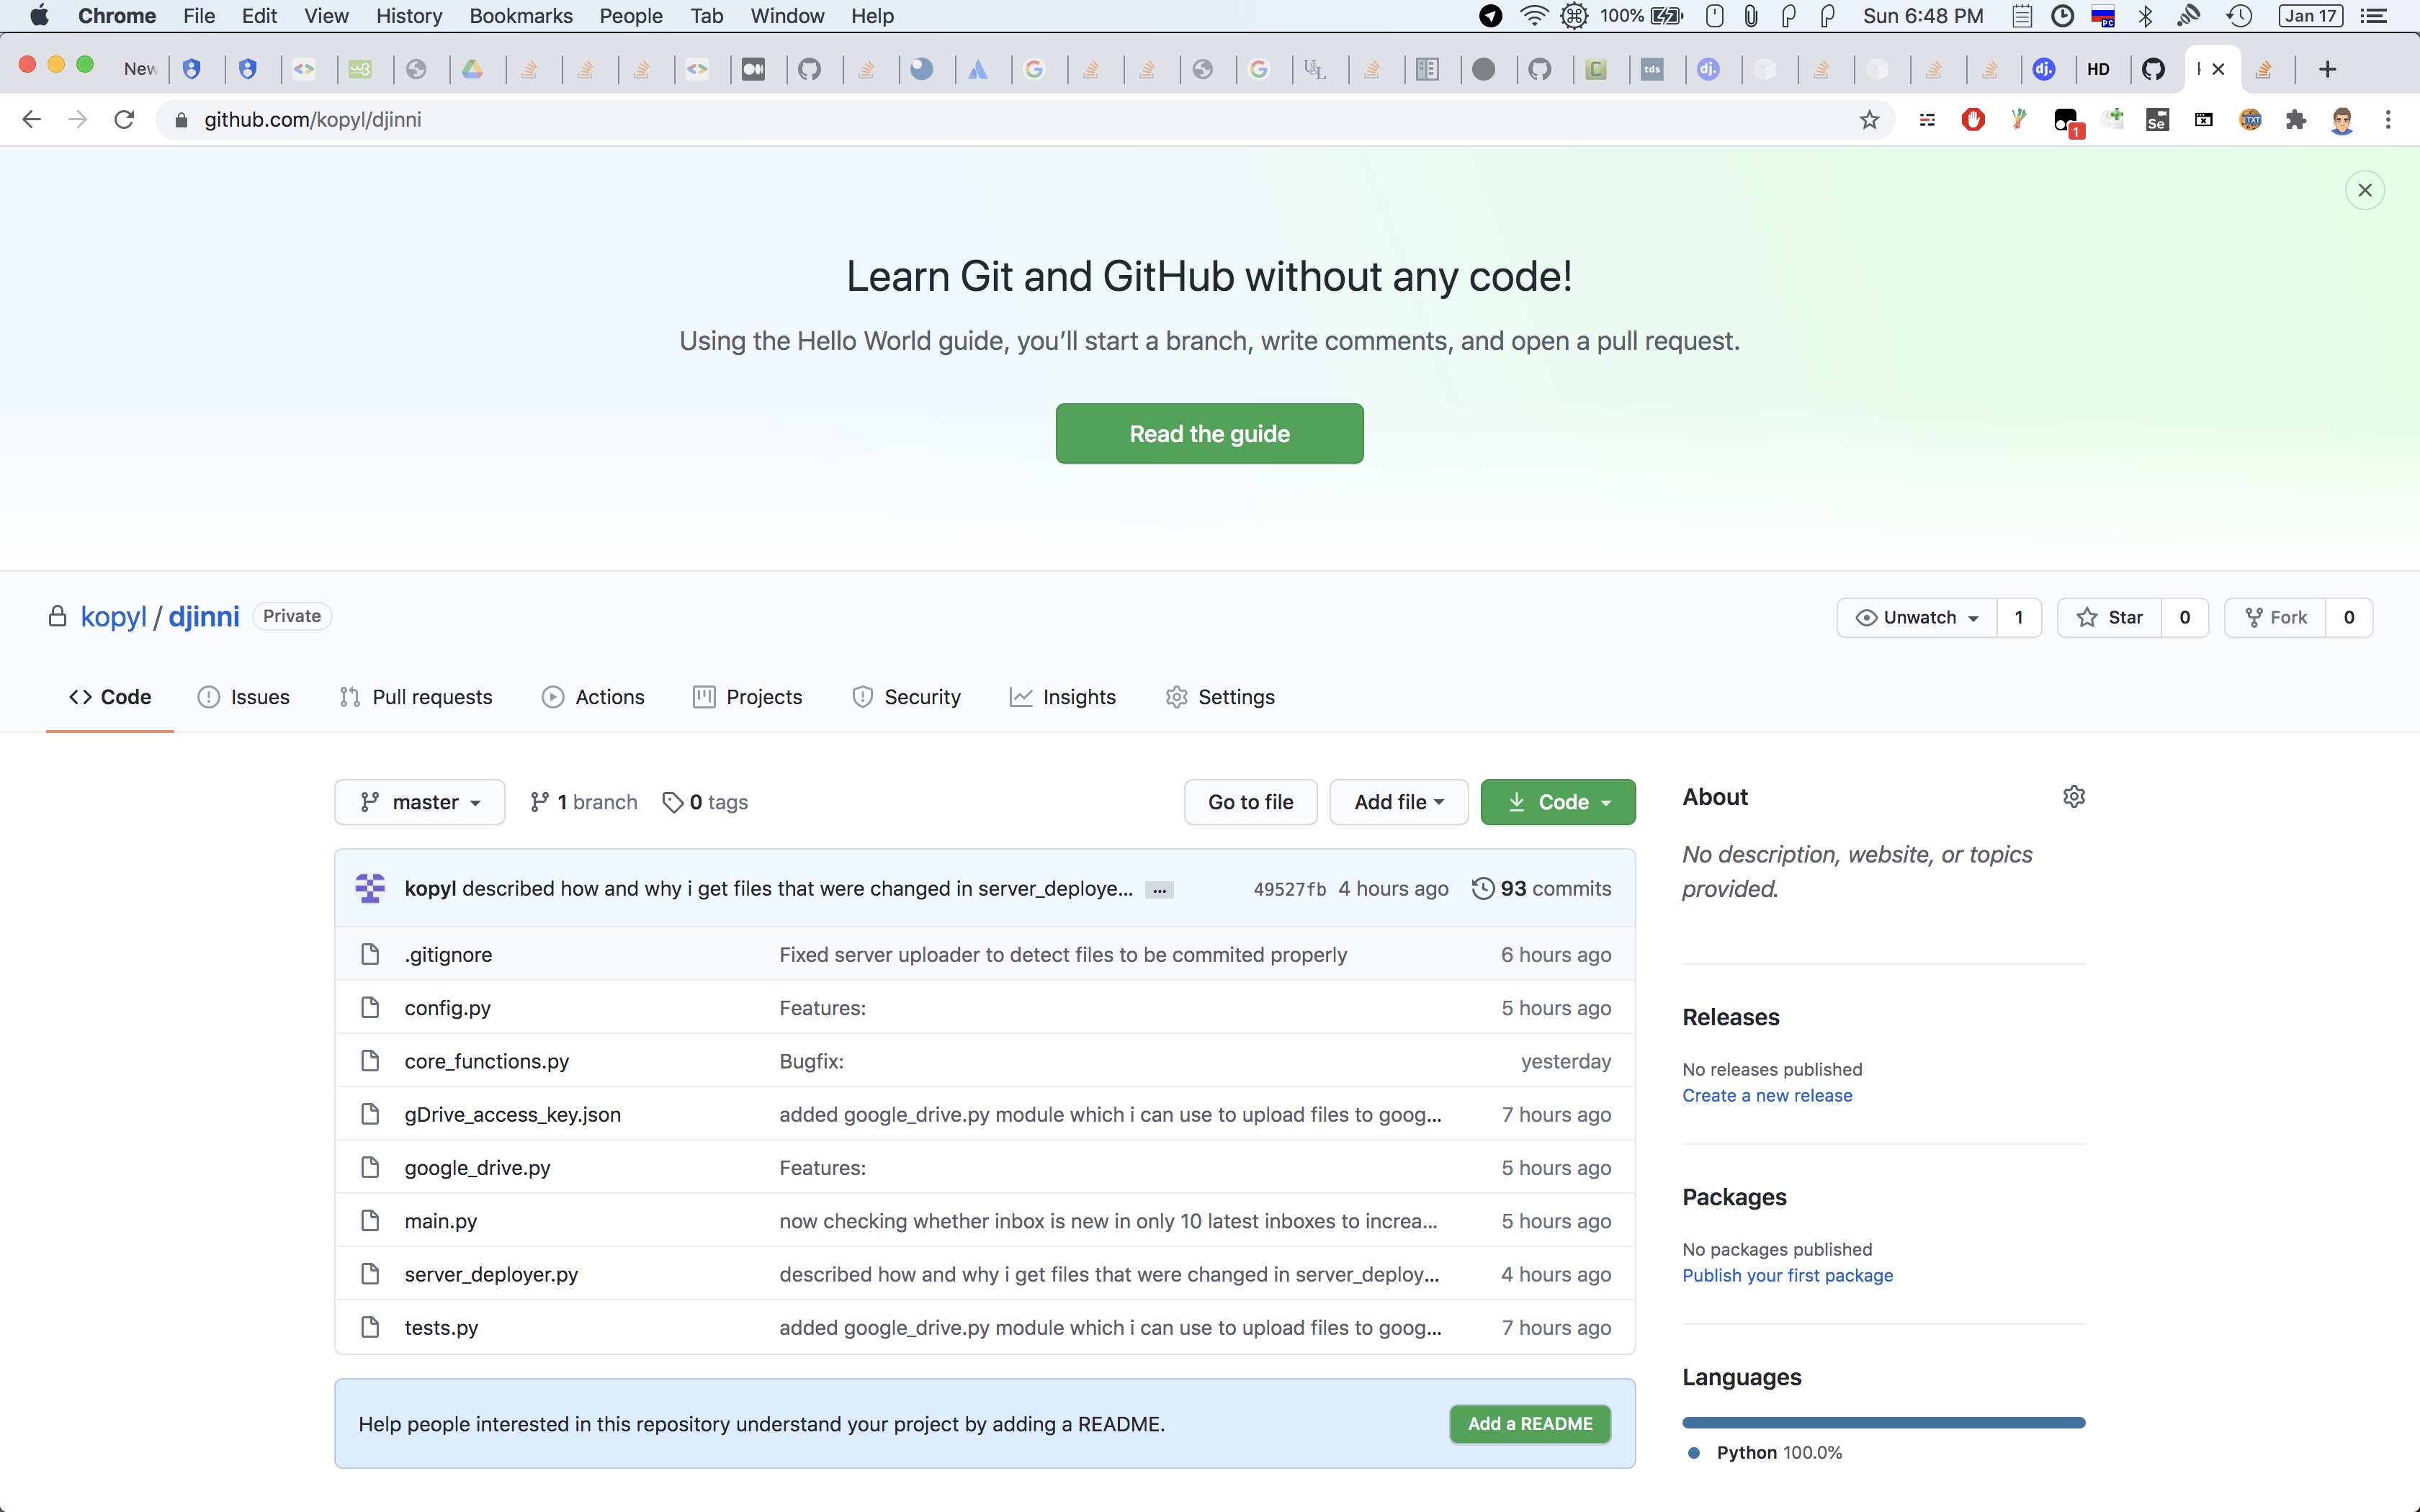This screenshot has height=1512, width=2420.
Task: View the 1 branch list
Action: point(584,802)
